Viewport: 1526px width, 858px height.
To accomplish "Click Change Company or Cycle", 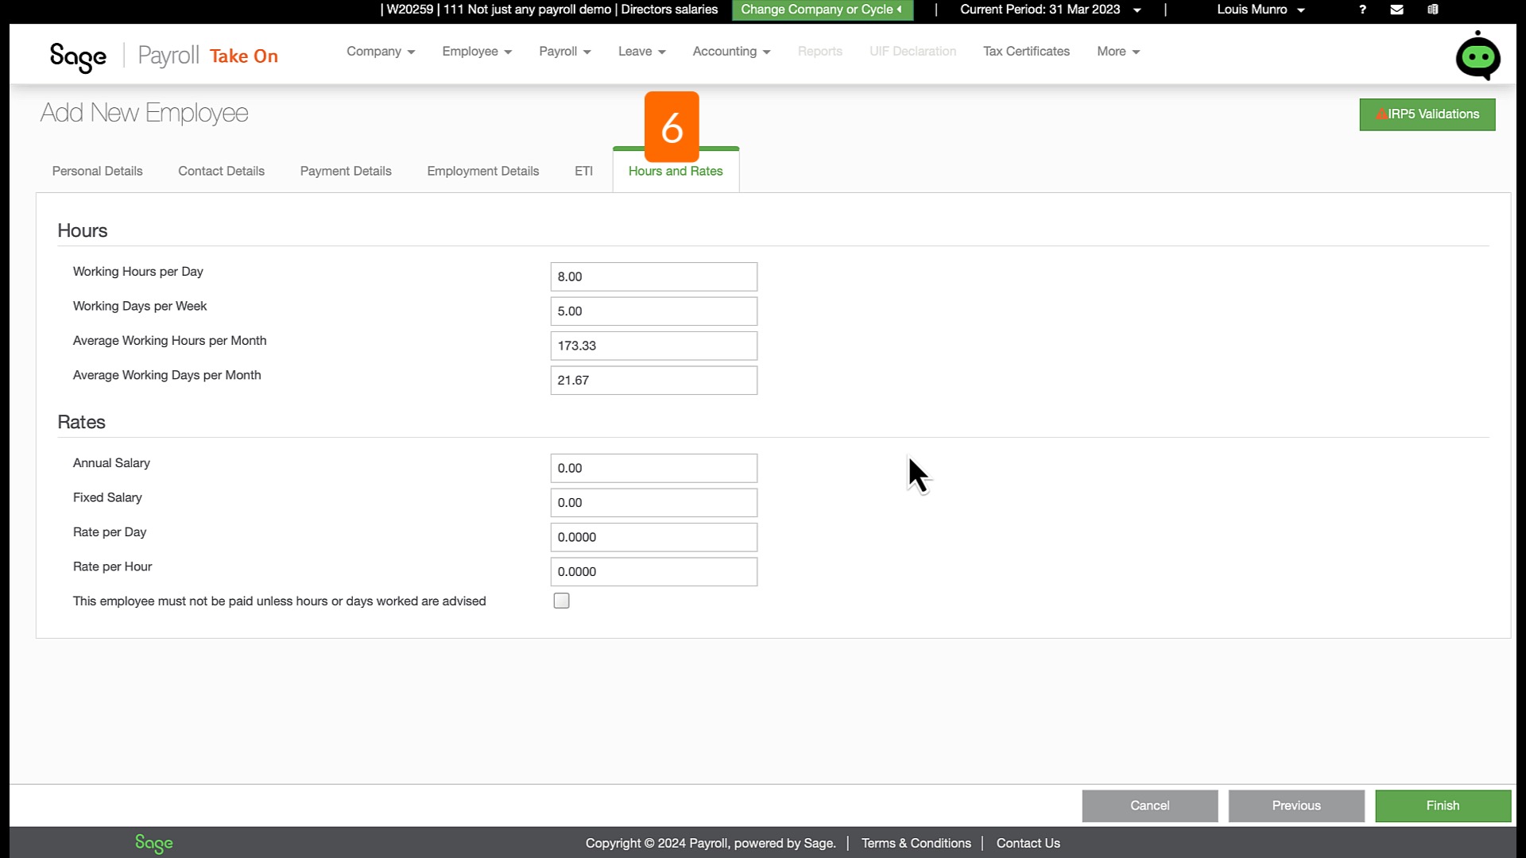I will (822, 10).
